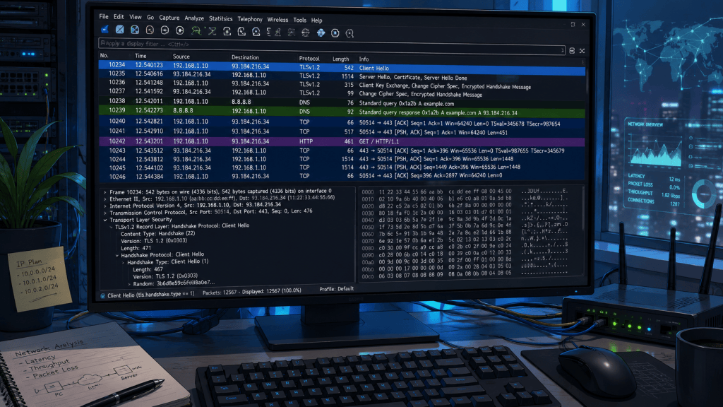This screenshot has width=723, height=407.
Task: Open the Telephony menu
Action: (x=250, y=19)
